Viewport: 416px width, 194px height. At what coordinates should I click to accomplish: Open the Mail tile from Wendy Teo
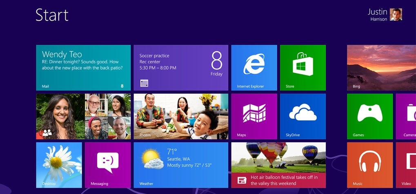pyautogui.click(x=83, y=68)
